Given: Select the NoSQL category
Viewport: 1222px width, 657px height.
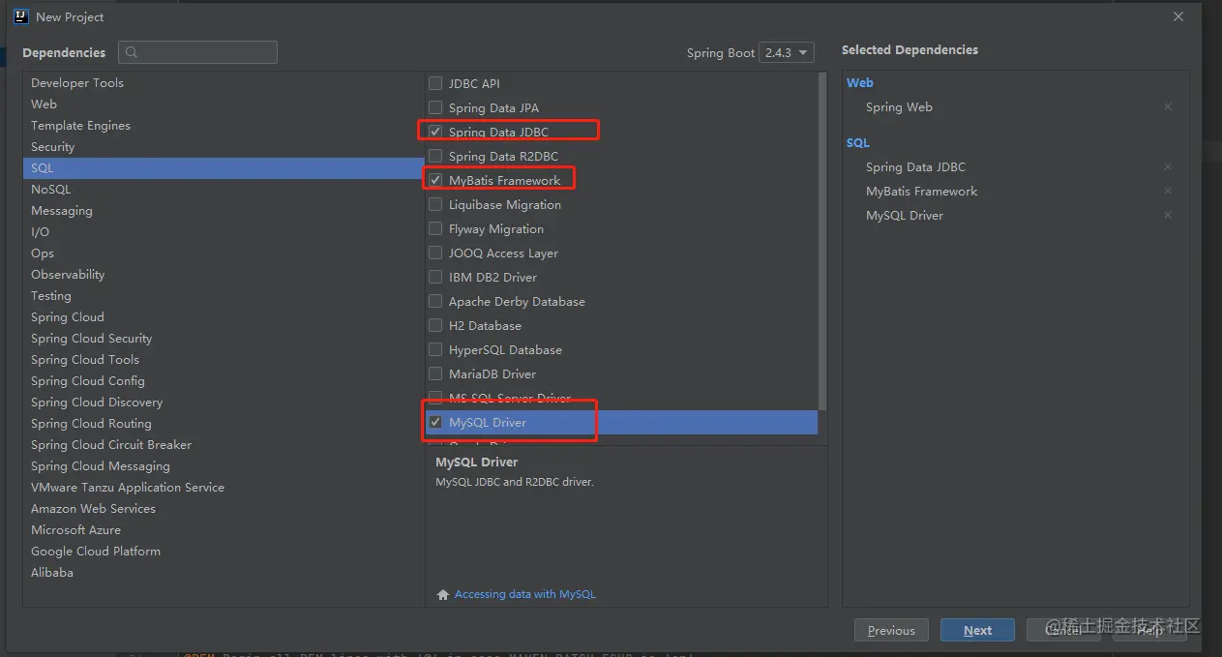Looking at the screenshot, I should tap(224, 190).
